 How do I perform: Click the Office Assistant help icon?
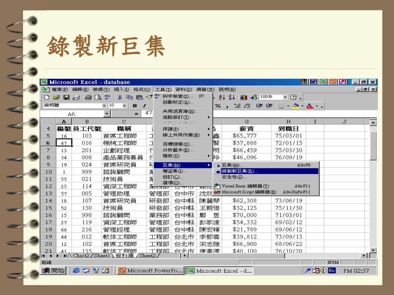[293, 97]
